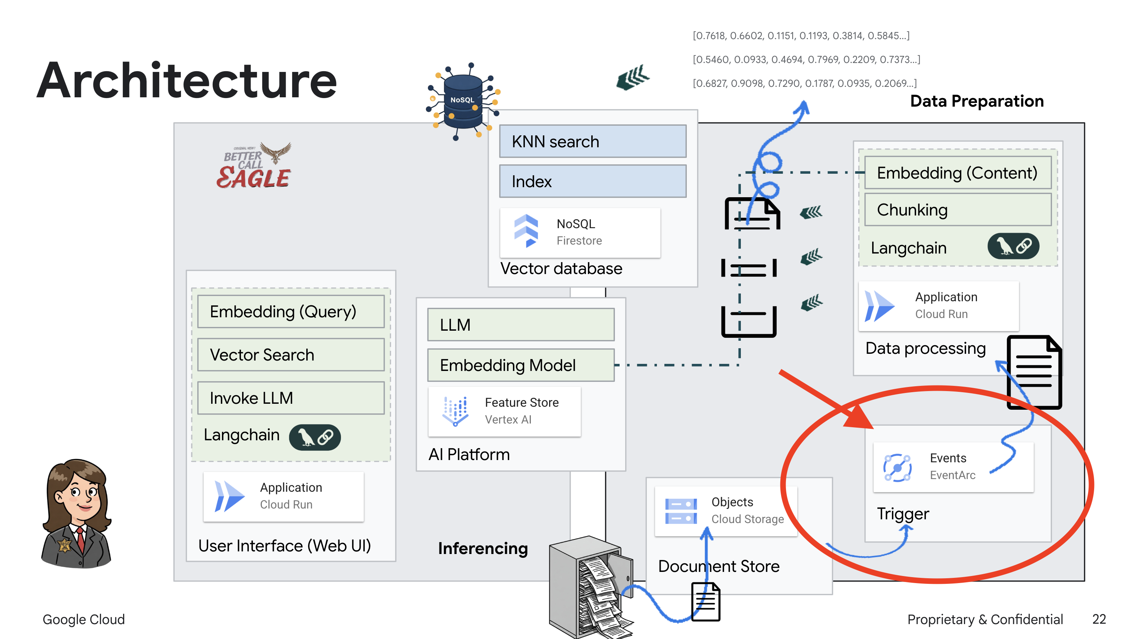Click the Langchain parrot badge under Chunking
The height and width of the screenshot is (639, 1140).
pyautogui.click(x=1013, y=246)
